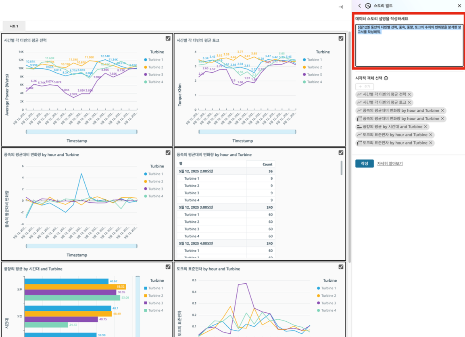The width and height of the screenshot is (465, 337).
Task: Remove the line-chart 토크의 표준편차 chip
Action: 431,135
